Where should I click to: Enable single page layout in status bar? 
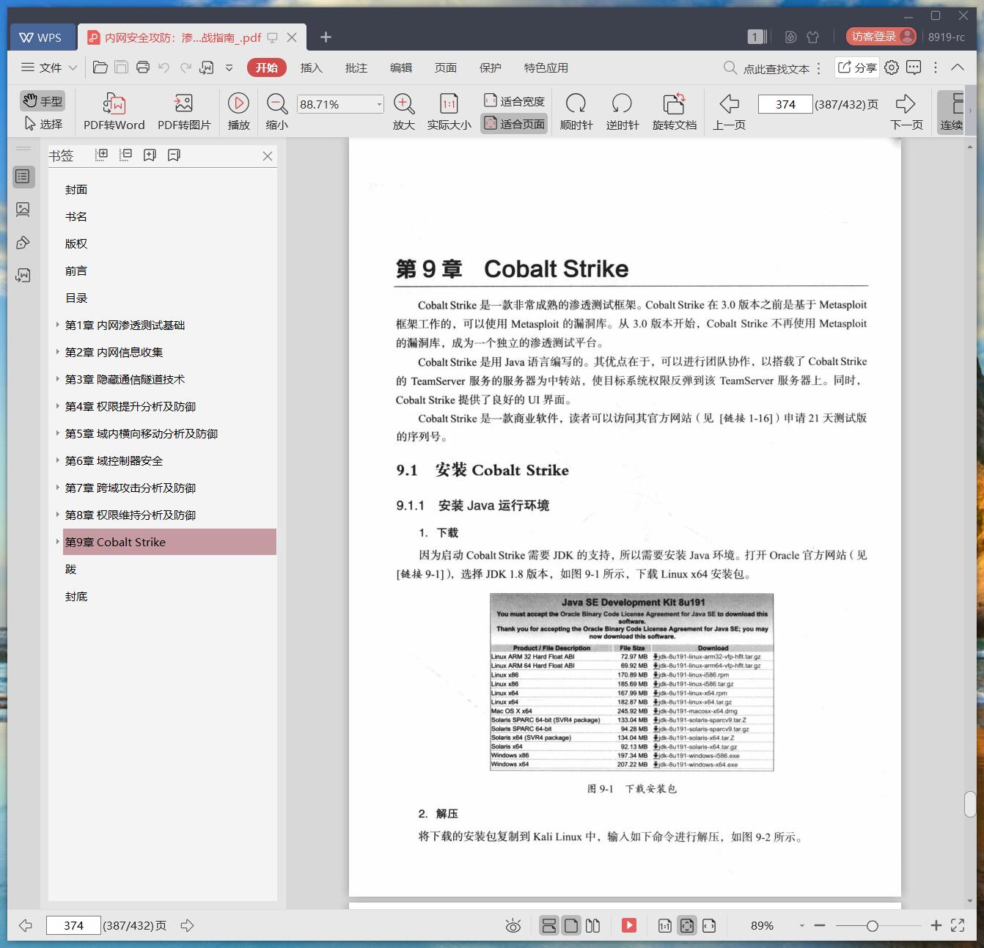[571, 925]
